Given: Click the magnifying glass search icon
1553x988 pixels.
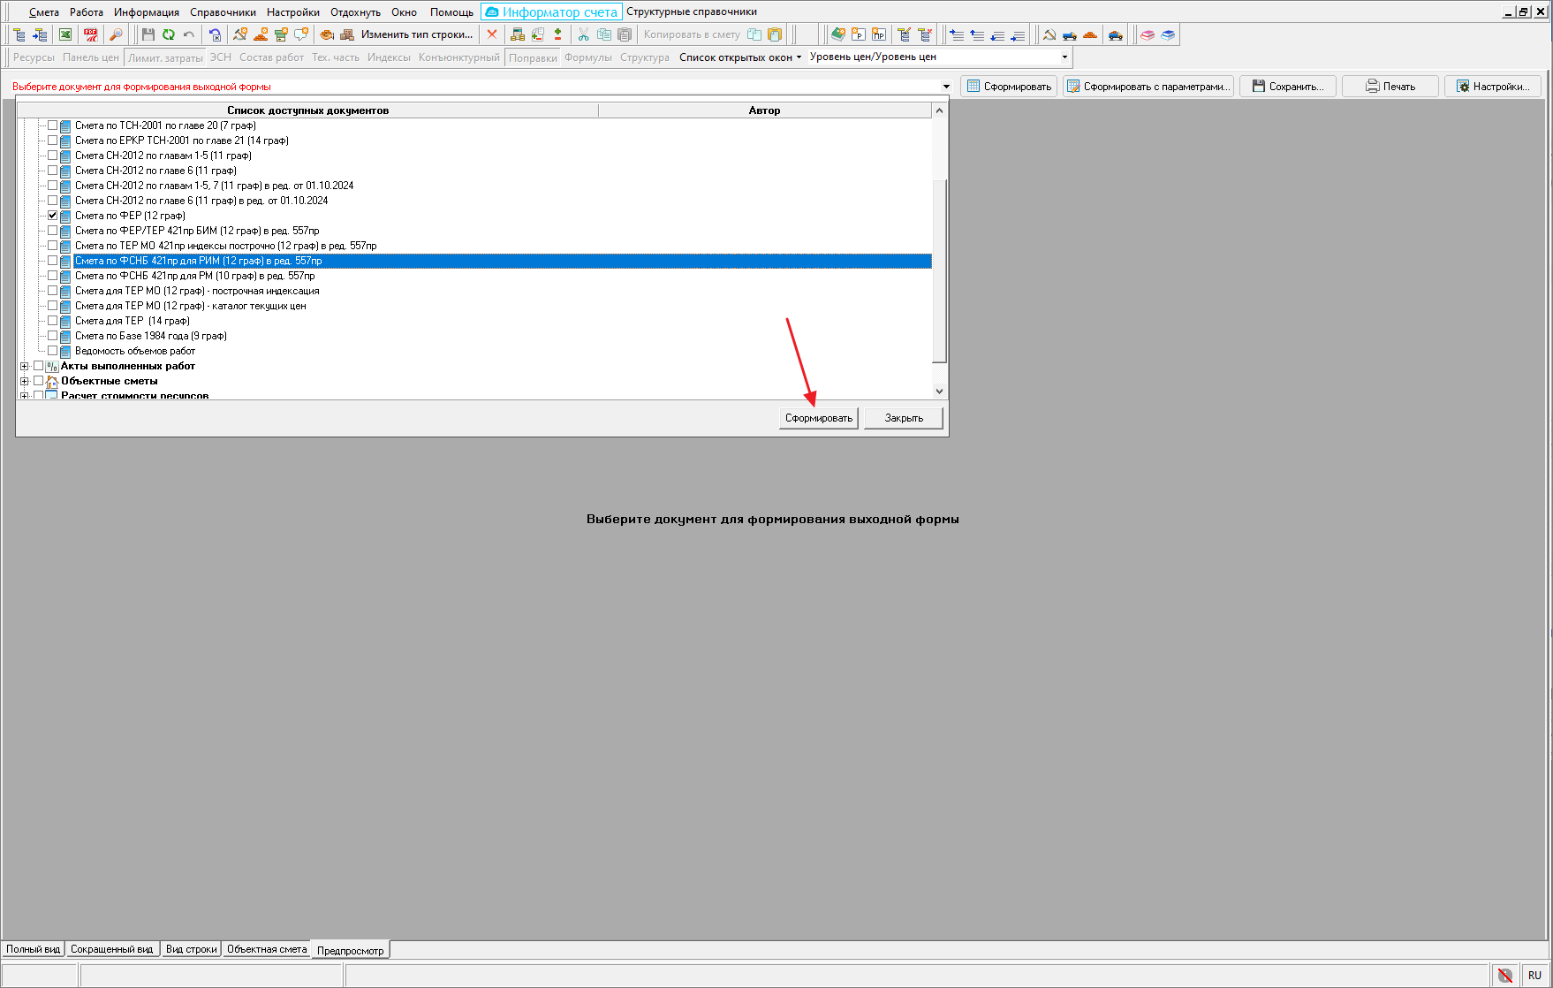Looking at the screenshot, I should coord(116,34).
